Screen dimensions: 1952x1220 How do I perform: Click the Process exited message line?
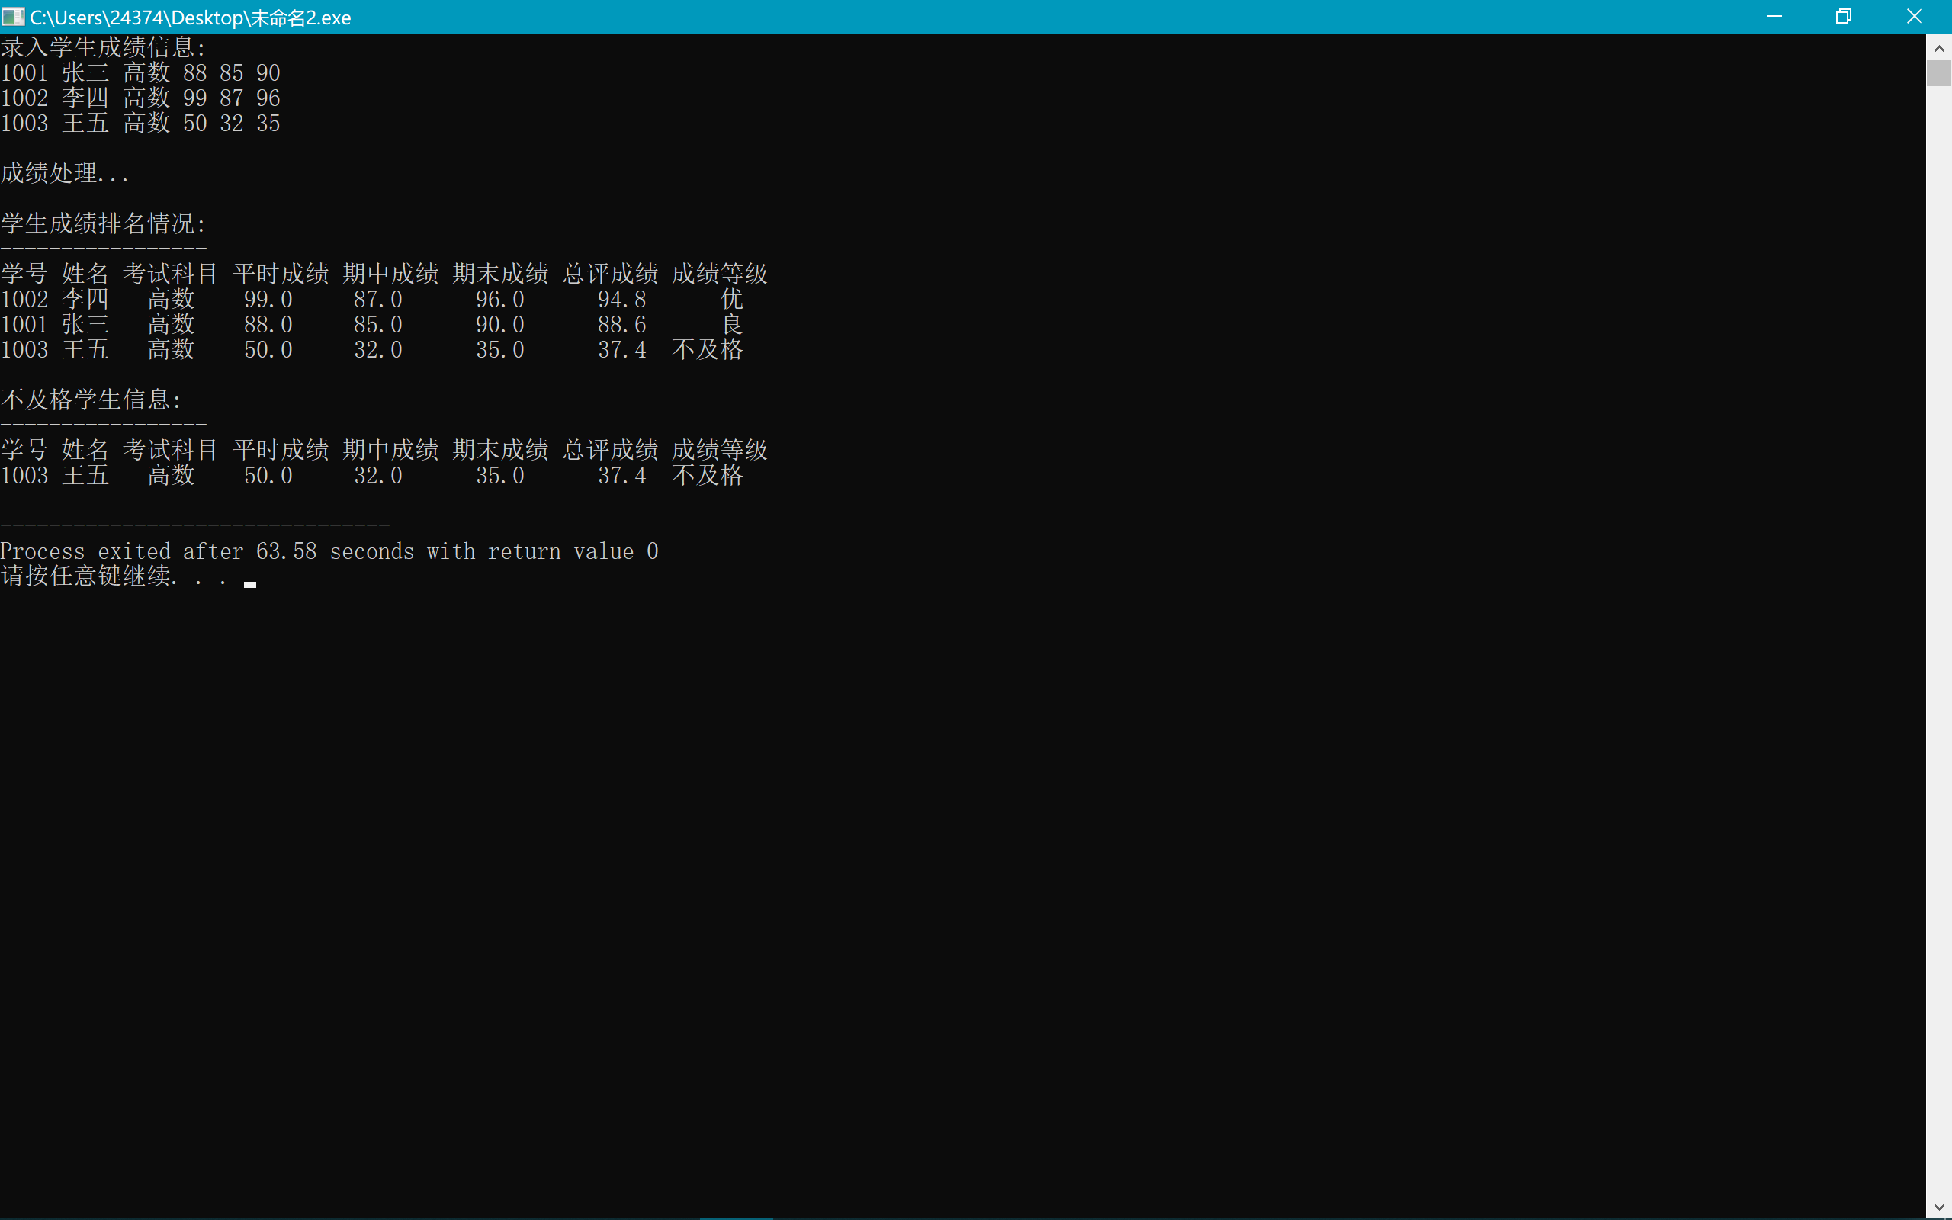[x=329, y=551]
